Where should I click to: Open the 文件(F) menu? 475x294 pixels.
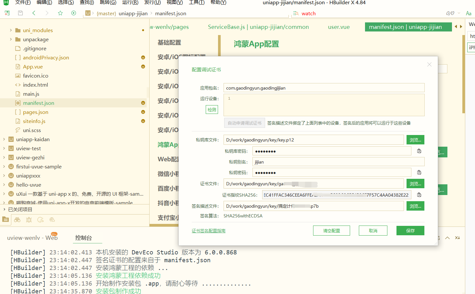pos(23,3)
